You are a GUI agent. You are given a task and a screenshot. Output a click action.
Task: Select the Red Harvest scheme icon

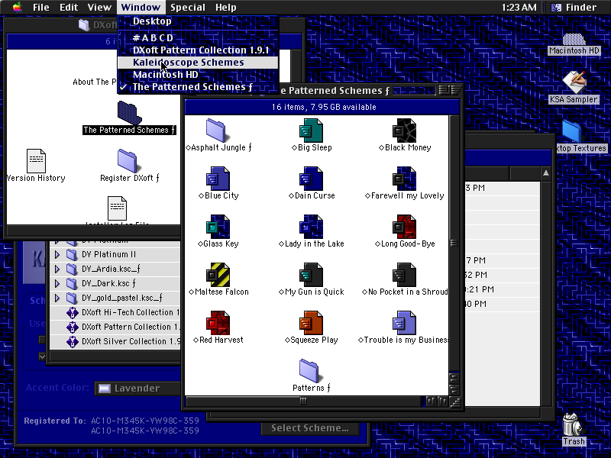[x=218, y=322]
